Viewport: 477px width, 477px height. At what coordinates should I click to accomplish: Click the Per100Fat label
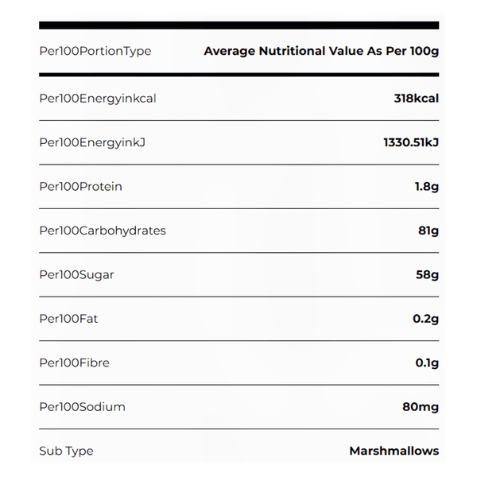click(x=68, y=319)
